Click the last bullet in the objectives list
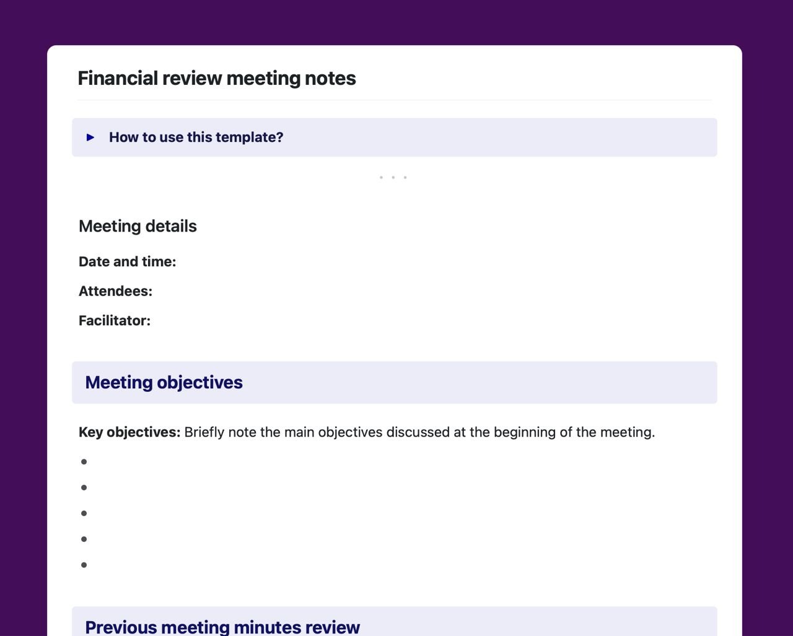This screenshot has height=636, width=793. tap(84, 565)
